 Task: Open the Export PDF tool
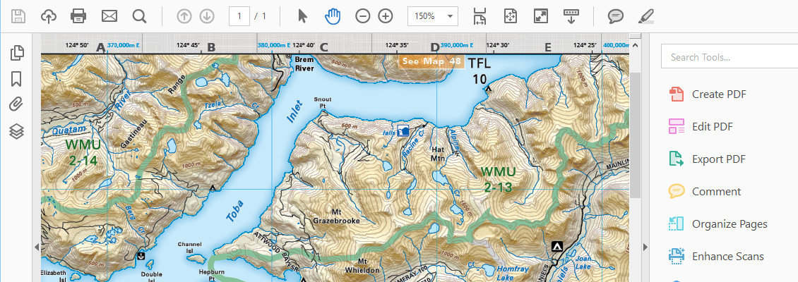(x=718, y=159)
